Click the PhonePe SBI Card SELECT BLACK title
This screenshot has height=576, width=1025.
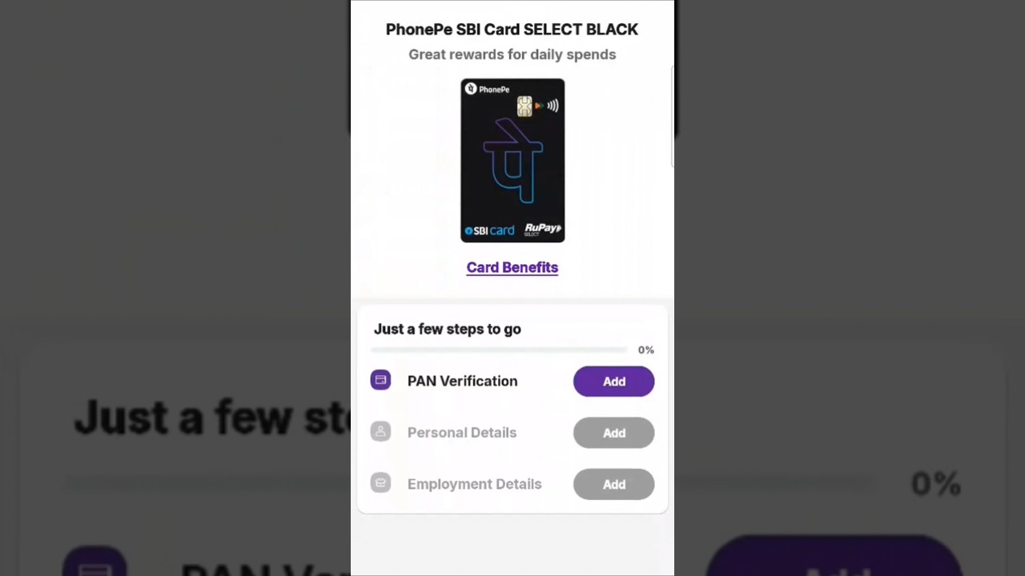click(x=512, y=30)
